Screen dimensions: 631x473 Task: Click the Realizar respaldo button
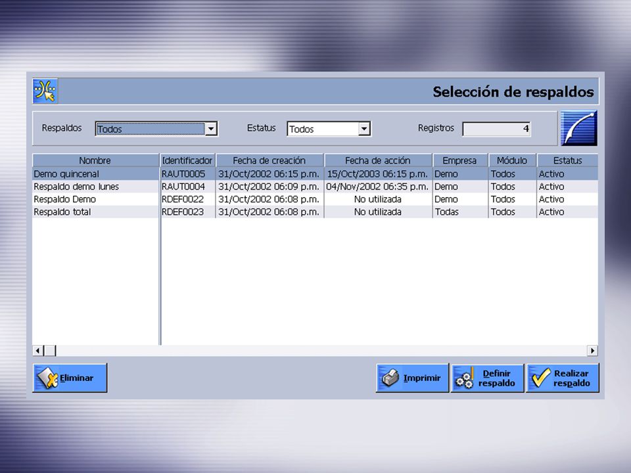click(x=563, y=378)
